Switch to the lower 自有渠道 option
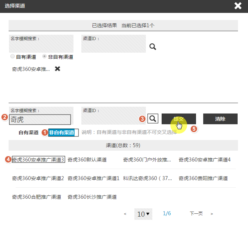The height and width of the screenshot is (227, 248). (x=28, y=132)
